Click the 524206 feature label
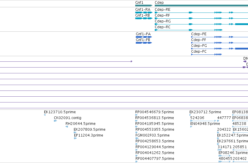 coord(197,118)
